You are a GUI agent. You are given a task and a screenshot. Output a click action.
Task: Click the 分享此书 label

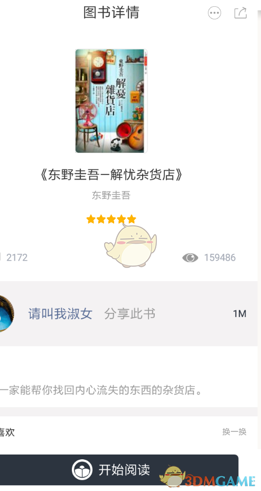pyautogui.click(x=130, y=314)
